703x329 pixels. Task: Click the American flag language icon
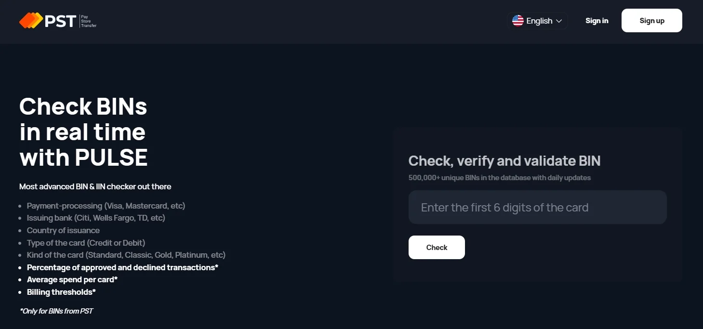(517, 20)
